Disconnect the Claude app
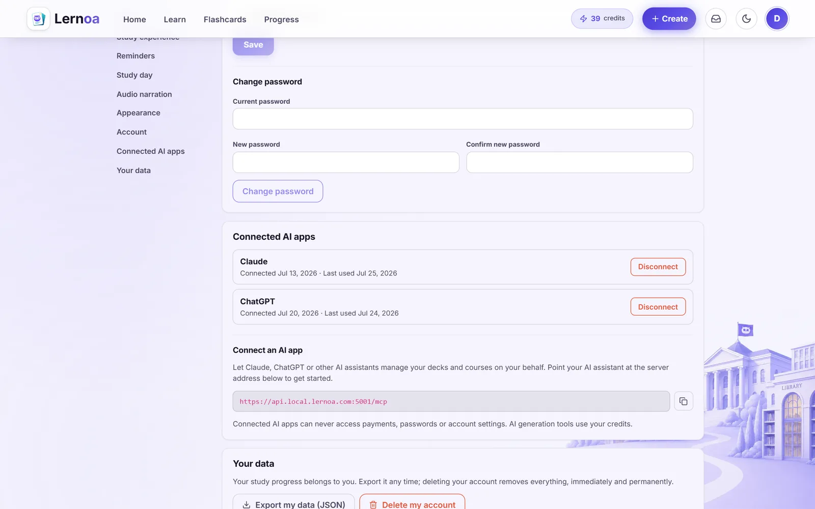The image size is (815, 509). pos(658,267)
